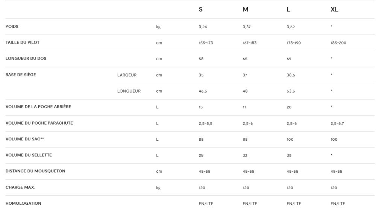Click the BASE DE SIÈGE label
This screenshot has height=222, width=385.
(21, 75)
